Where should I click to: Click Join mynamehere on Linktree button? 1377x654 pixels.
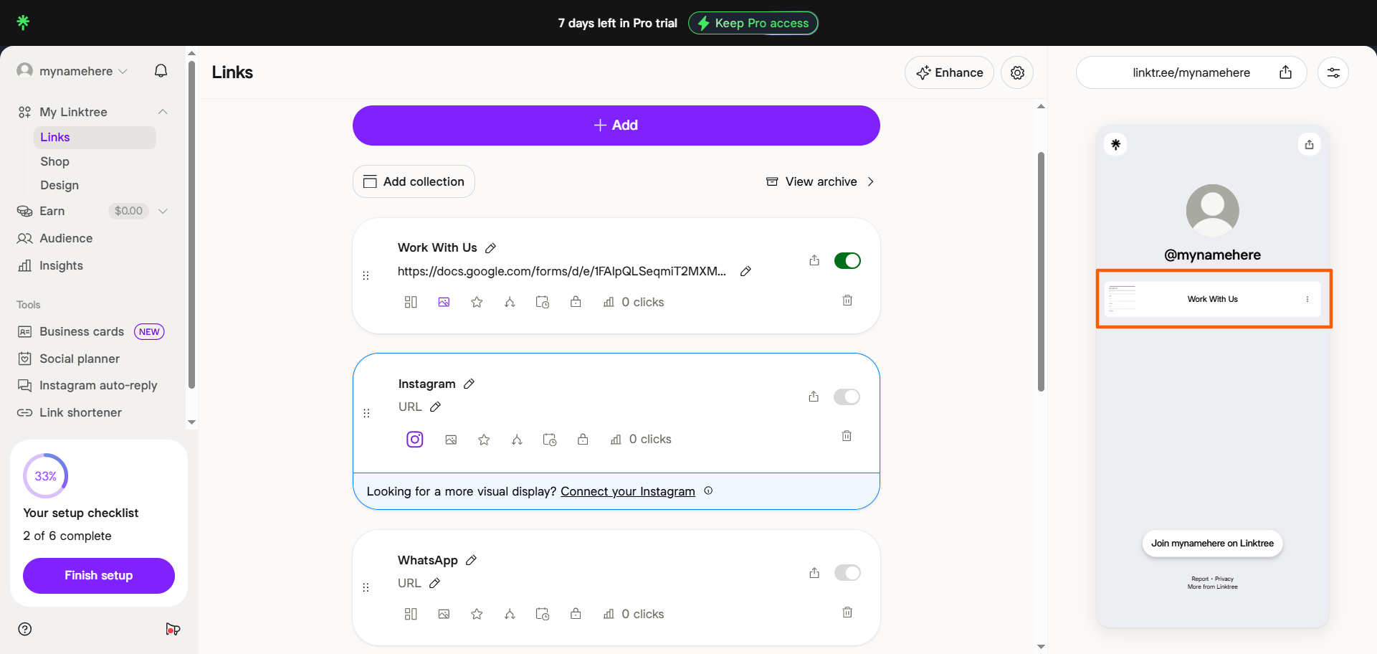coord(1212,543)
